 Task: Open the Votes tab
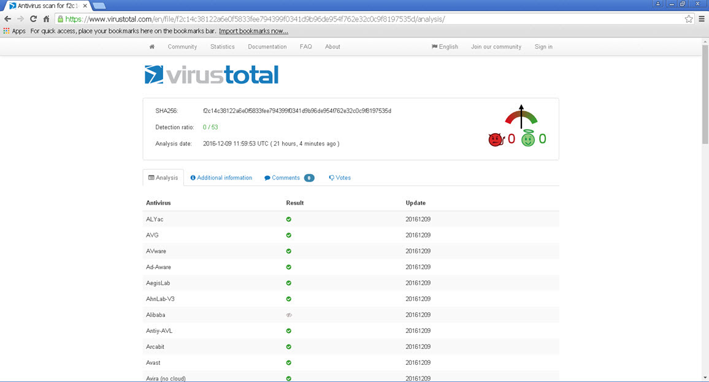coord(340,178)
